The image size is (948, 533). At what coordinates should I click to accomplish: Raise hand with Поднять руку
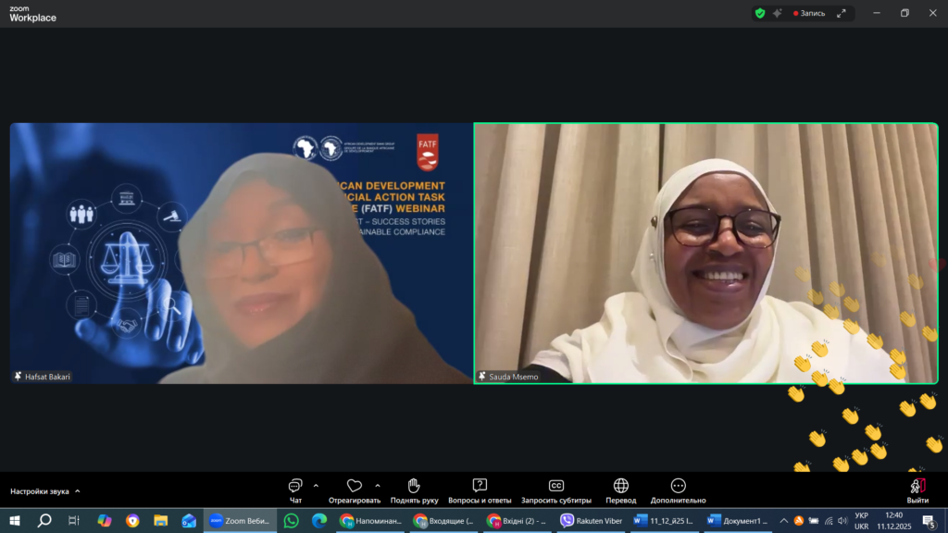pos(414,487)
